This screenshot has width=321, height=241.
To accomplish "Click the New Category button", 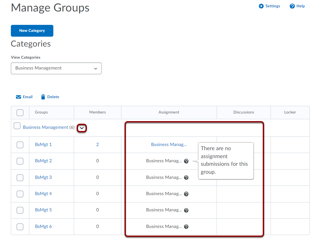I will (x=32, y=31).
